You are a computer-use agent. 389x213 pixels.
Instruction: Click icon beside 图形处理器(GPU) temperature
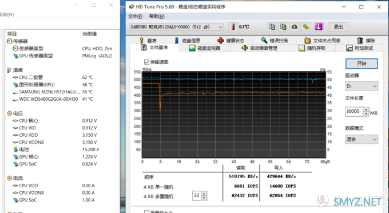coord(15,85)
